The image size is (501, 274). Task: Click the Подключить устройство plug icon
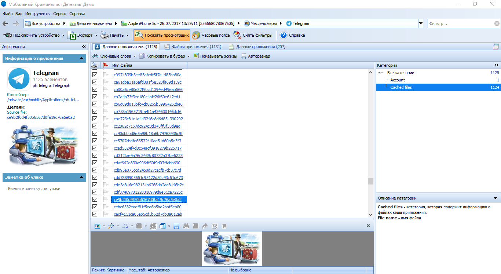7,35
